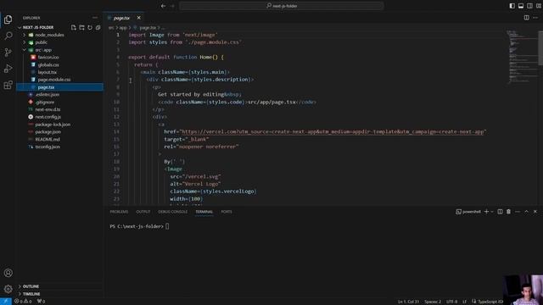Switch to the Output tab

coord(143,212)
